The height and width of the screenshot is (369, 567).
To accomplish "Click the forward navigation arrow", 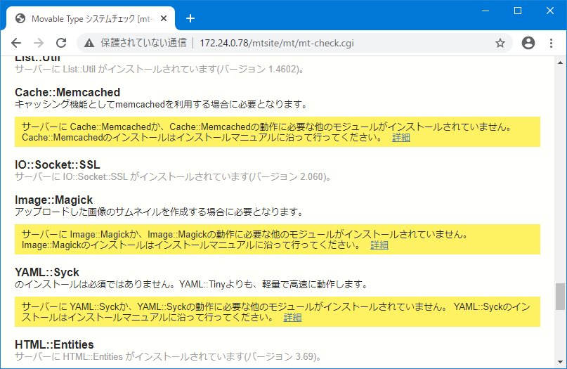I will pyautogui.click(x=39, y=43).
